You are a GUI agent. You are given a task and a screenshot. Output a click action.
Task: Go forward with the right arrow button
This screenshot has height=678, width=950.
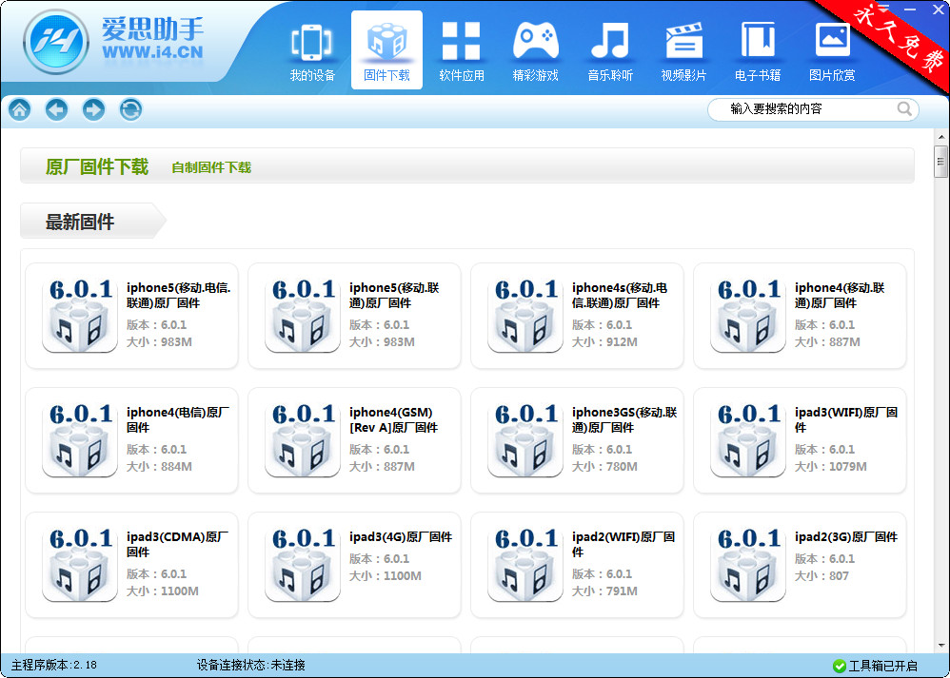tap(93, 109)
